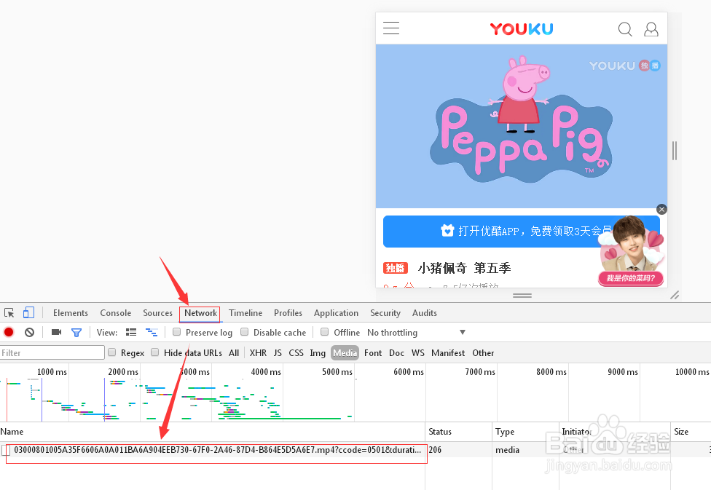Switch to the Network tab
The height and width of the screenshot is (490, 711).
tap(200, 313)
